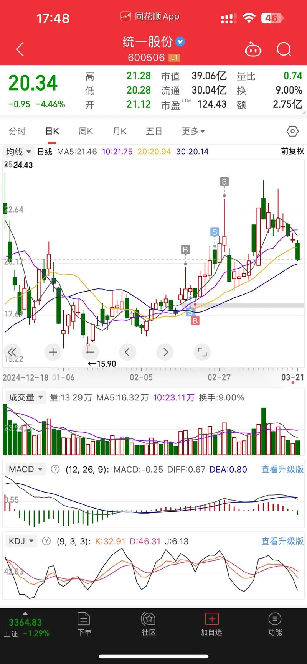Switch to the 分时 tab

click(x=17, y=132)
